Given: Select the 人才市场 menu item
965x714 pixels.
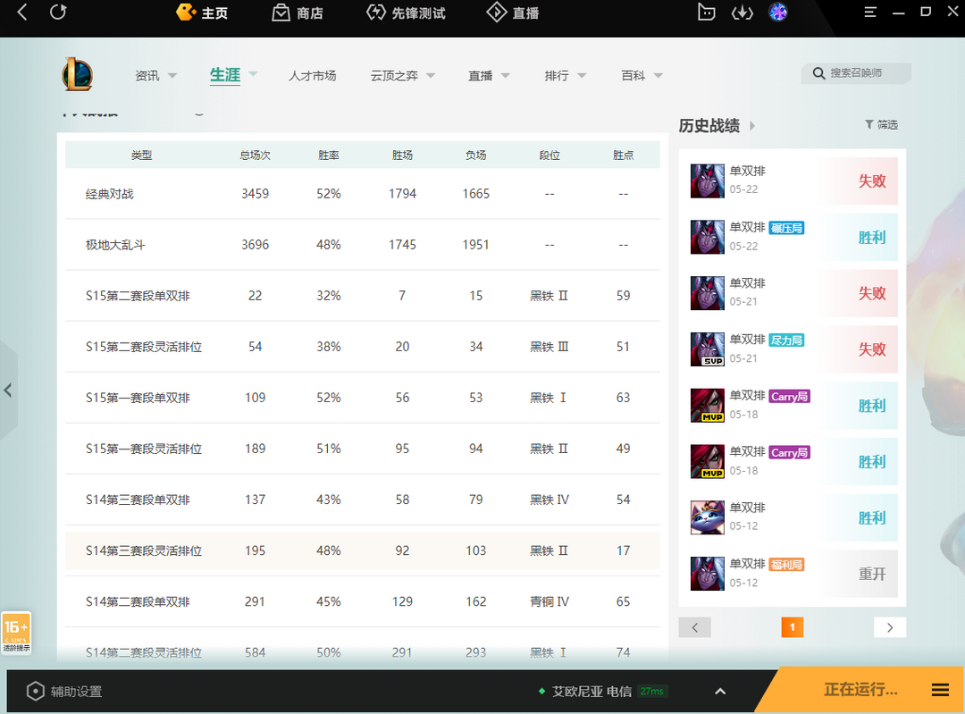Looking at the screenshot, I should pyautogui.click(x=312, y=76).
